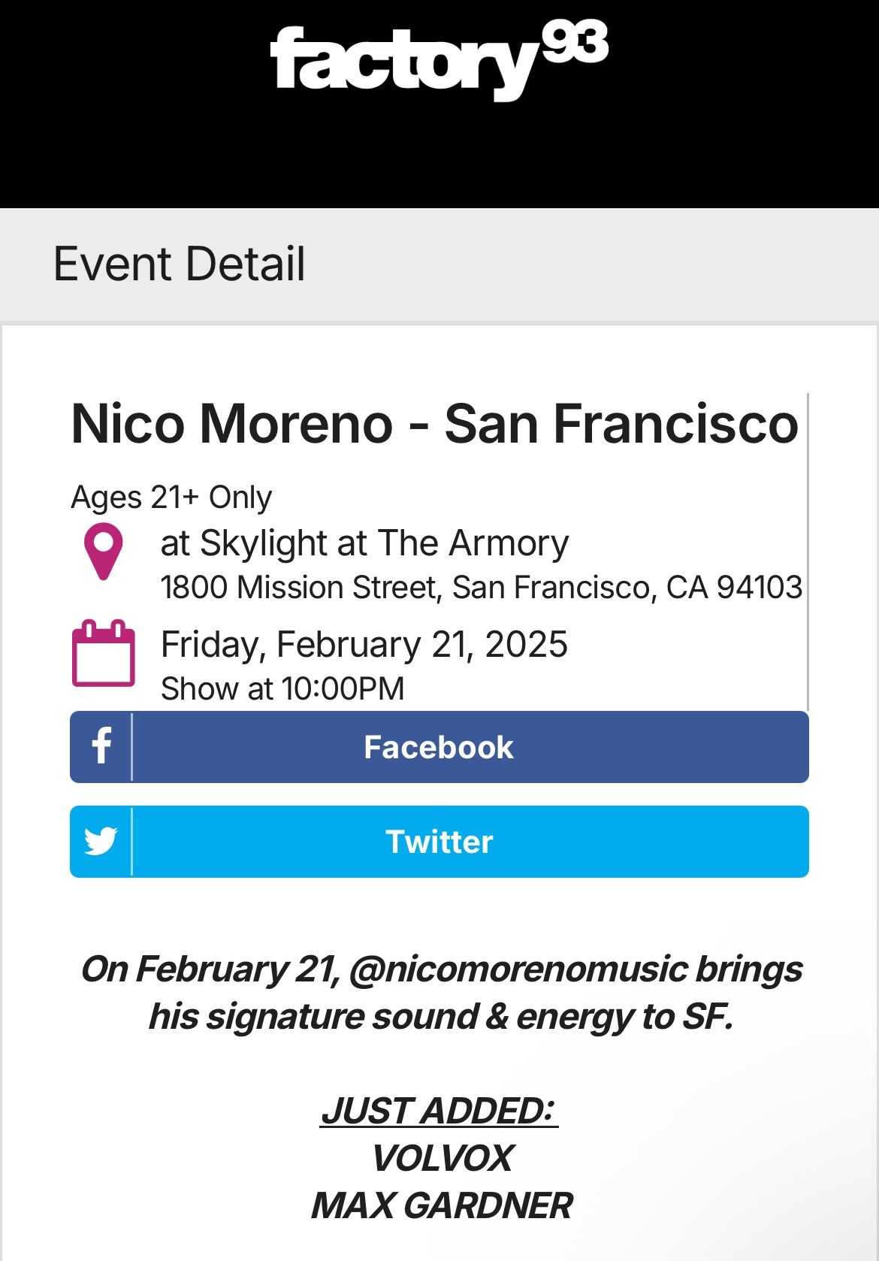This screenshot has height=1261, width=879.
Task: Select Friday, February 21, 2025 date
Action: click(x=364, y=646)
